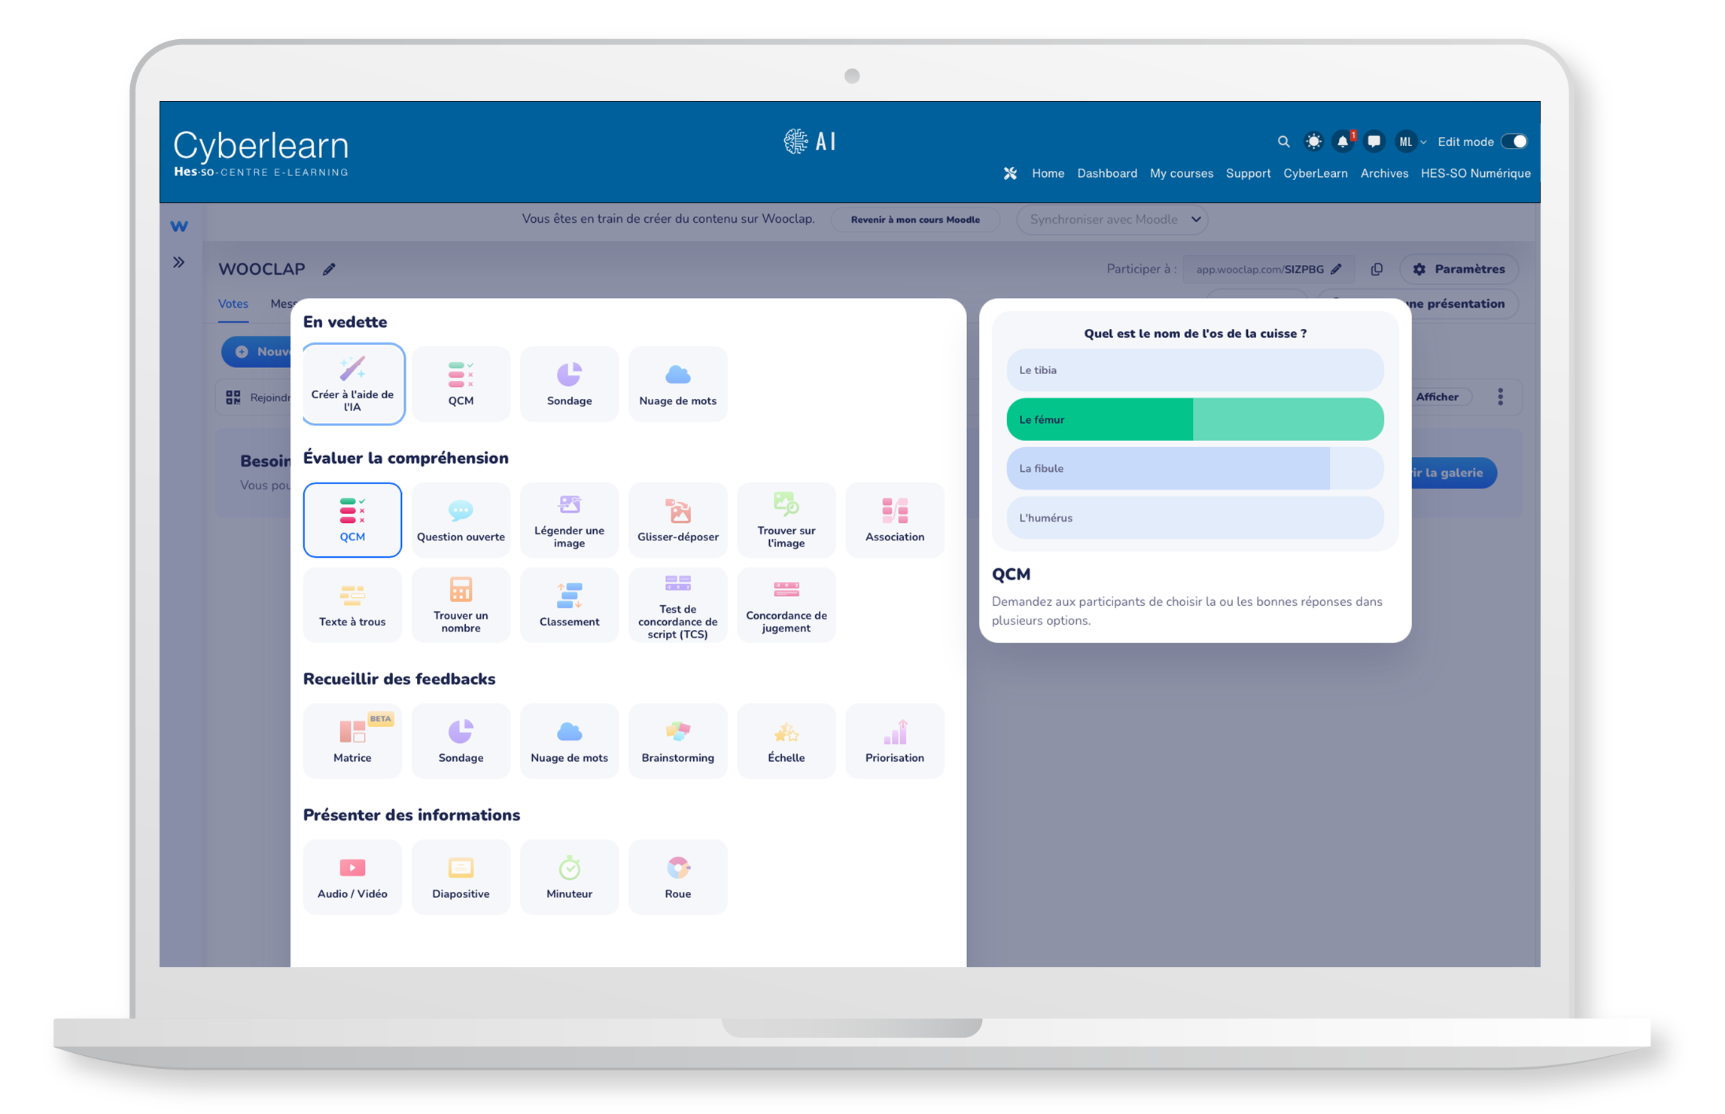This screenshot has height=1114, width=1725.
Task: Choose Nuage de mots under feedbacks section
Action: 569,741
